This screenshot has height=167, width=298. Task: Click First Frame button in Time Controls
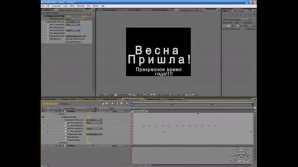pos(224,14)
